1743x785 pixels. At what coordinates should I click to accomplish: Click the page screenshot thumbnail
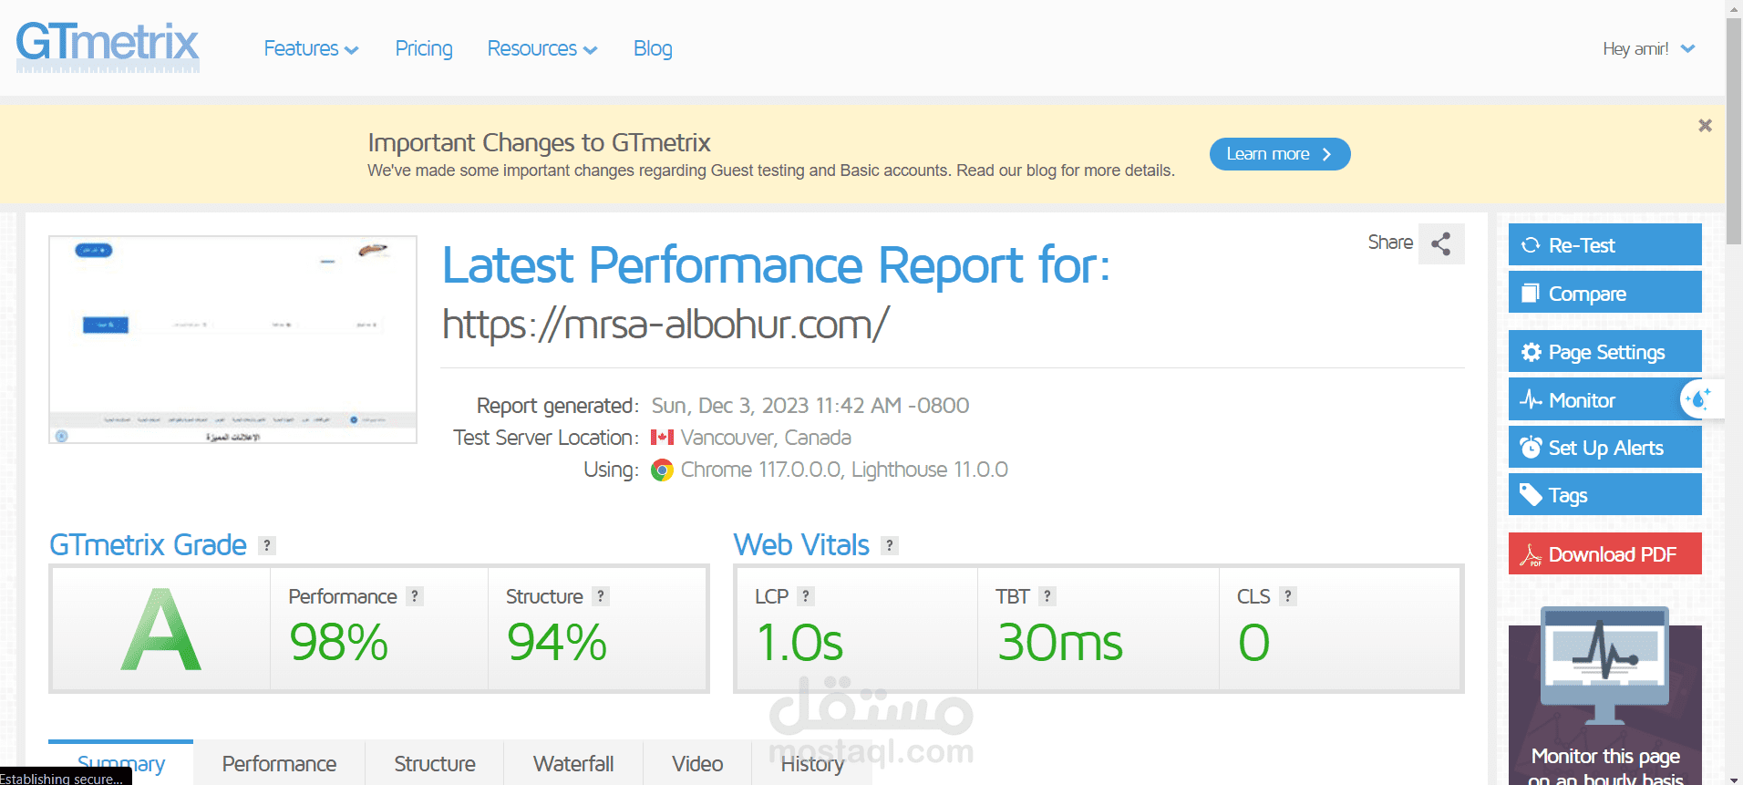tap(232, 340)
